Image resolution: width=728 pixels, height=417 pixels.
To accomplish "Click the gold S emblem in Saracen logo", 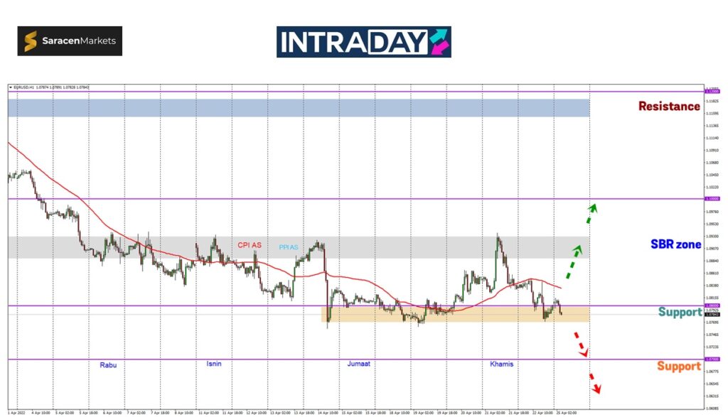I will [32, 41].
